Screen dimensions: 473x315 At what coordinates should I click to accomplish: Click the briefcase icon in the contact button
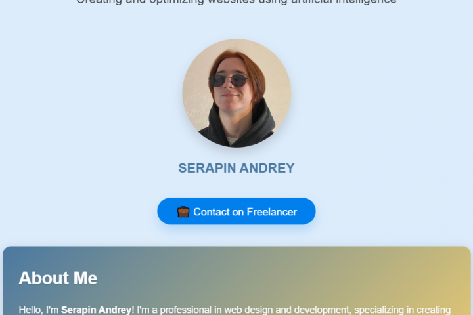coord(183,211)
